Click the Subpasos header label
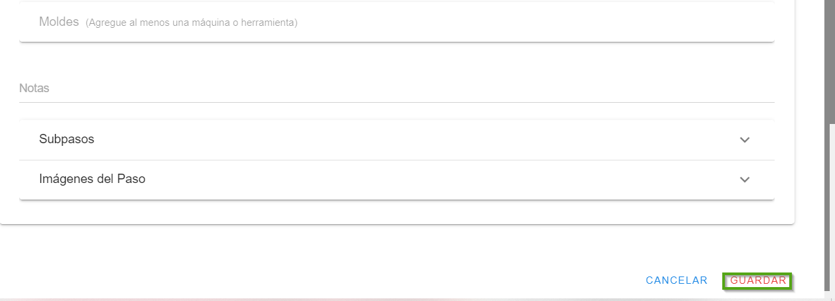The image size is (835, 301). point(66,140)
